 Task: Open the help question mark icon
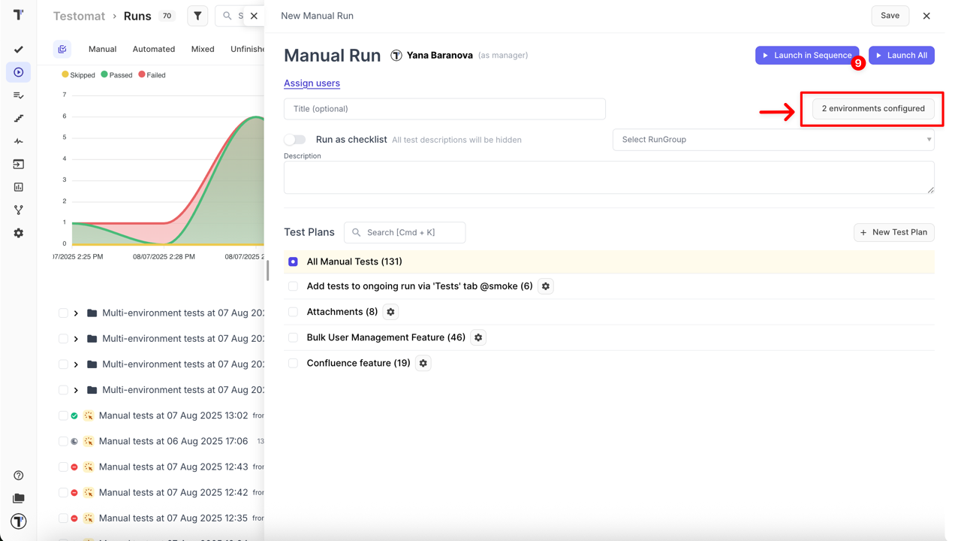(x=19, y=476)
